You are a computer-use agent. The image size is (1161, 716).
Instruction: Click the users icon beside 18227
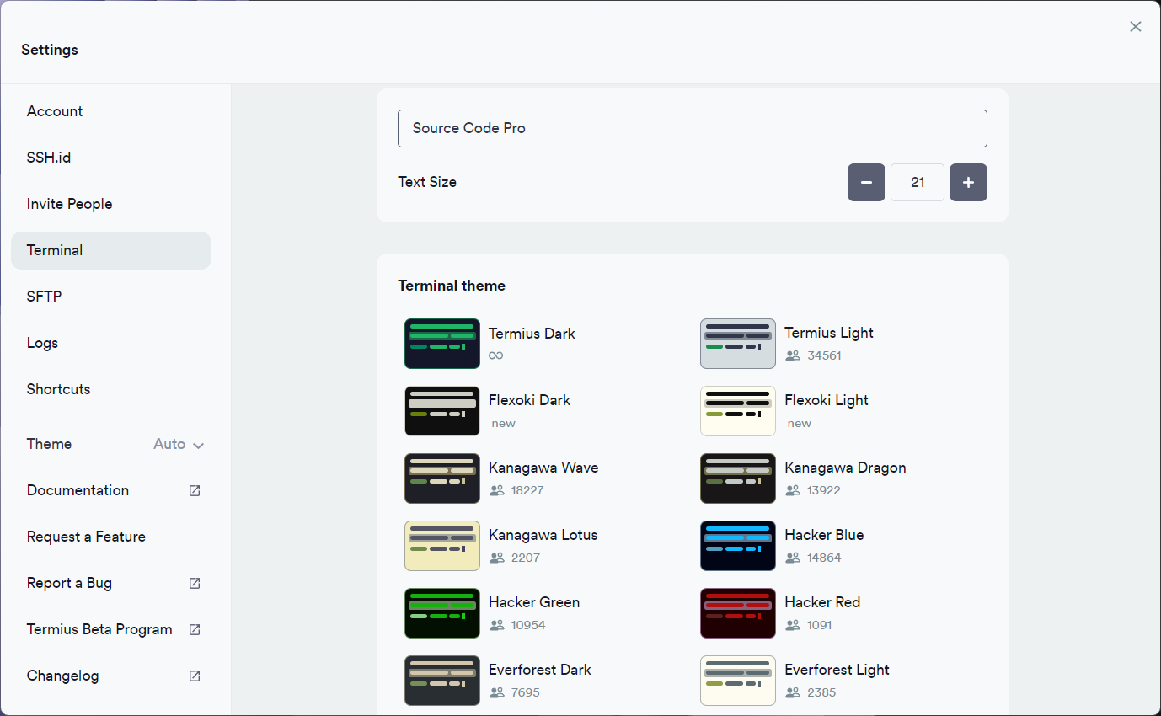[496, 490]
